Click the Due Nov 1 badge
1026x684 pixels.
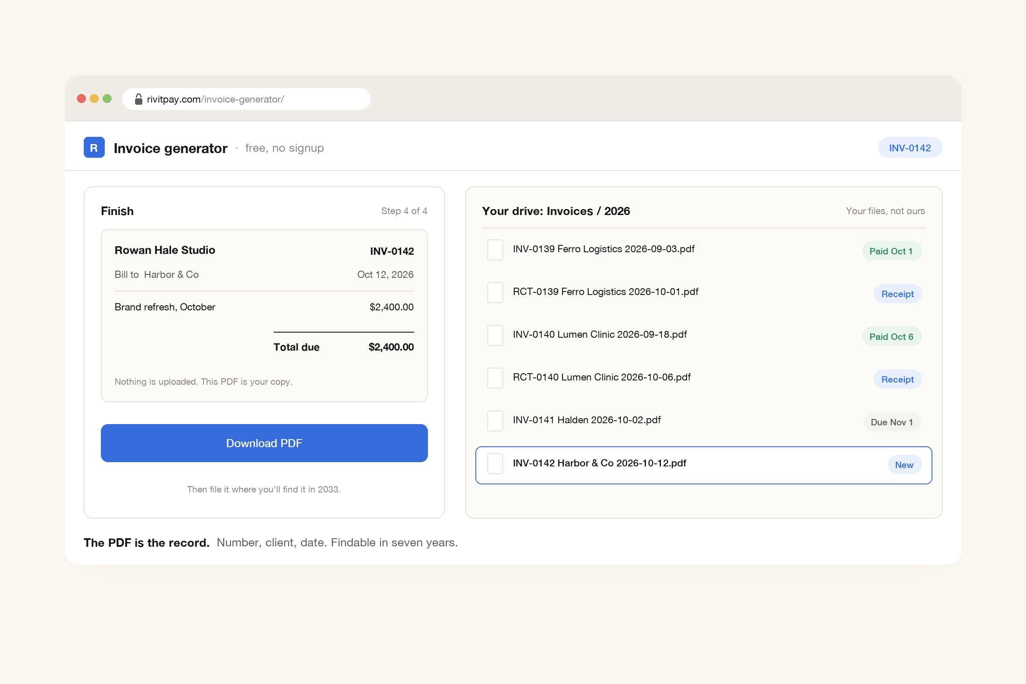[x=892, y=422]
